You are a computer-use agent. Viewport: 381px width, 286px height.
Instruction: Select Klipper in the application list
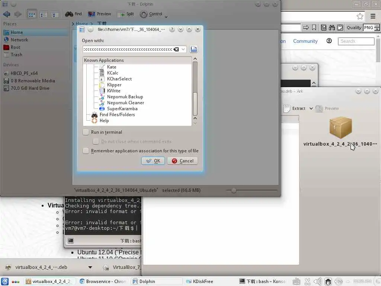(114, 85)
